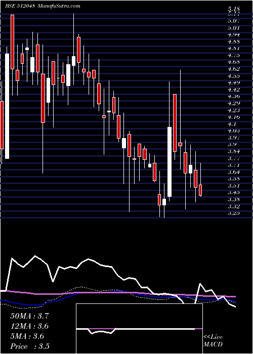Click the 4.29 price level label
The width and height of the screenshot is (253, 354).
point(234,103)
